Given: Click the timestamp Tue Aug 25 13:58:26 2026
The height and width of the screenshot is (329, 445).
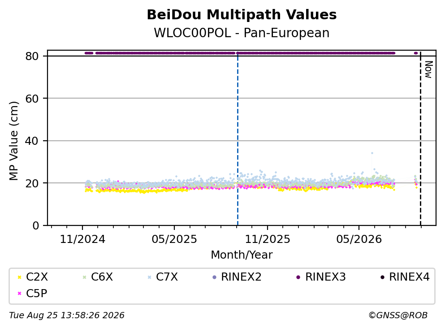Looking at the screenshot, I should click(67, 316).
